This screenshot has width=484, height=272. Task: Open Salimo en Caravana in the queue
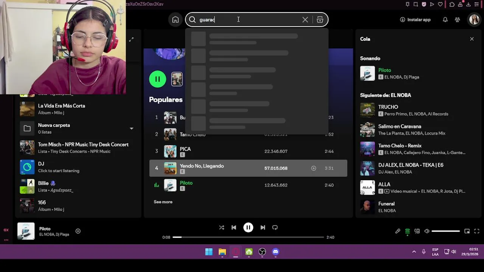click(418, 130)
